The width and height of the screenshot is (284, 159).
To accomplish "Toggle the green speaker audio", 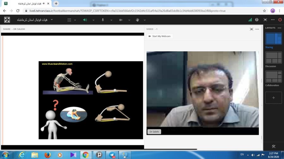I will point(85,20).
